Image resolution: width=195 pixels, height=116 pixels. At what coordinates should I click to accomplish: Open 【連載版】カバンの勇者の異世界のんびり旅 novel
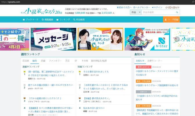pos(50,110)
